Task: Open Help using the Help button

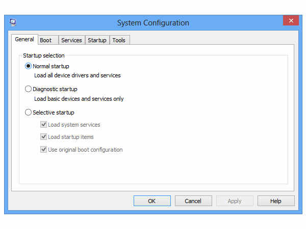Action: [x=276, y=201]
